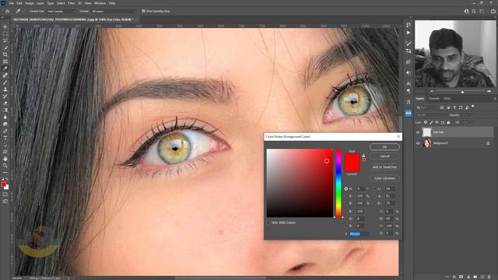The image size is (498, 280).
Task: Open the Sample Size dropdown
Action: click(61, 11)
